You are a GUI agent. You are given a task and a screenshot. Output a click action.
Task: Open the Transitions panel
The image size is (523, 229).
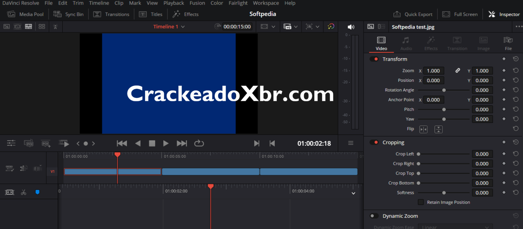[x=111, y=14]
